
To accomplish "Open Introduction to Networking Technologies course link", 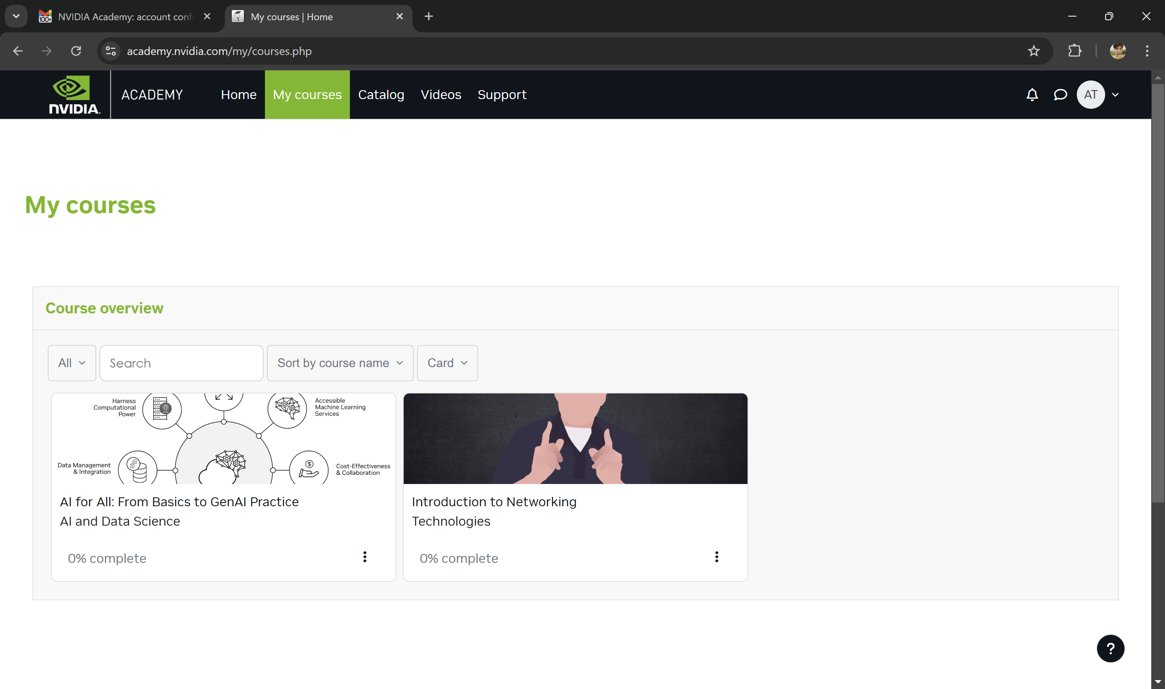I will [494, 511].
